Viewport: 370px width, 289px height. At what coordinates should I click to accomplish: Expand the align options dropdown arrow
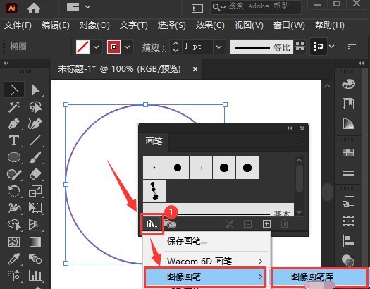(x=331, y=47)
